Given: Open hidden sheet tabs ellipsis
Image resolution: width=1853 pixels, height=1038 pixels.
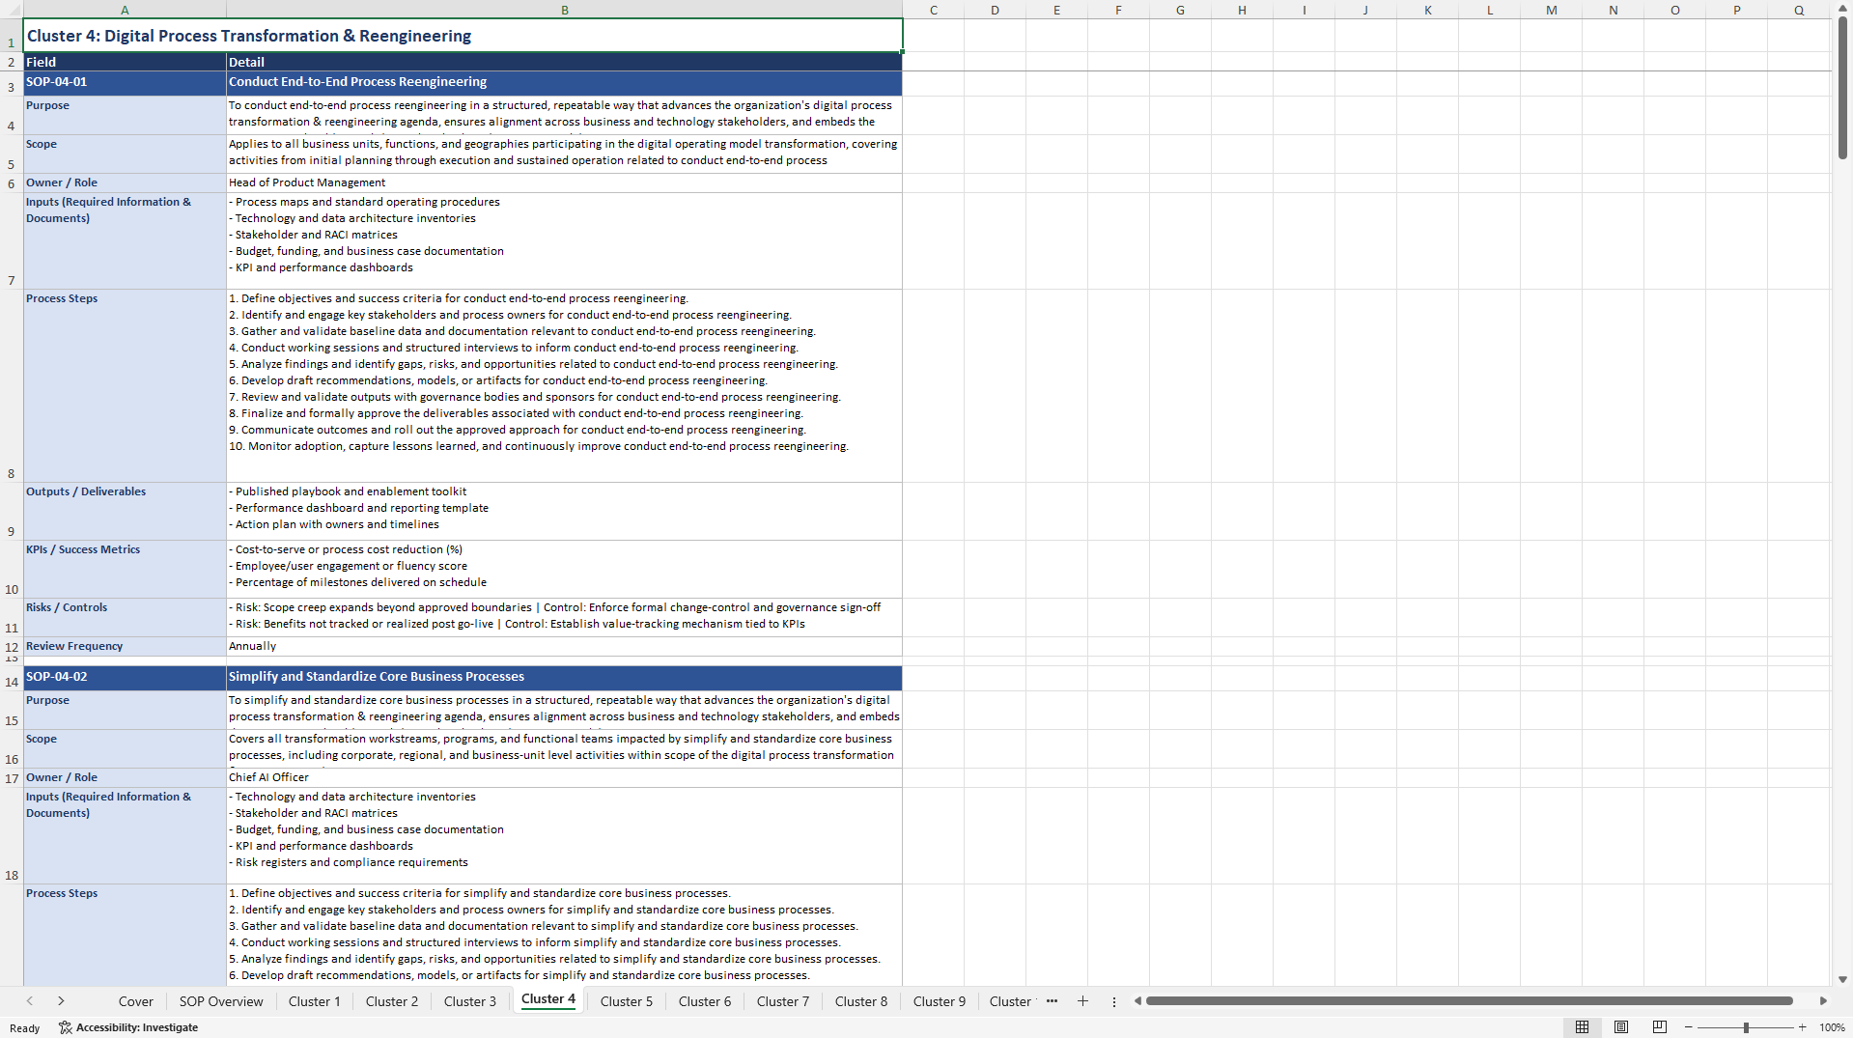Looking at the screenshot, I should [1052, 1001].
